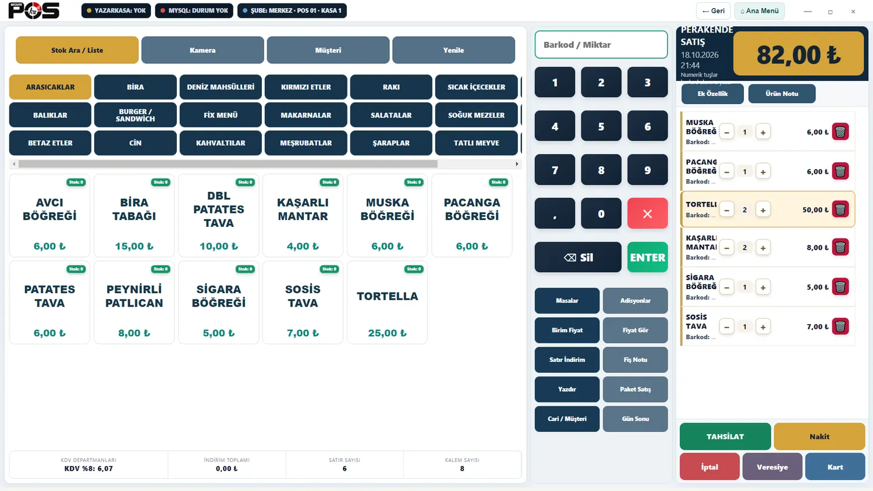The image size is (873, 491).
Task: Focus the Barkod / Miktar input field
Action: coord(601,45)
